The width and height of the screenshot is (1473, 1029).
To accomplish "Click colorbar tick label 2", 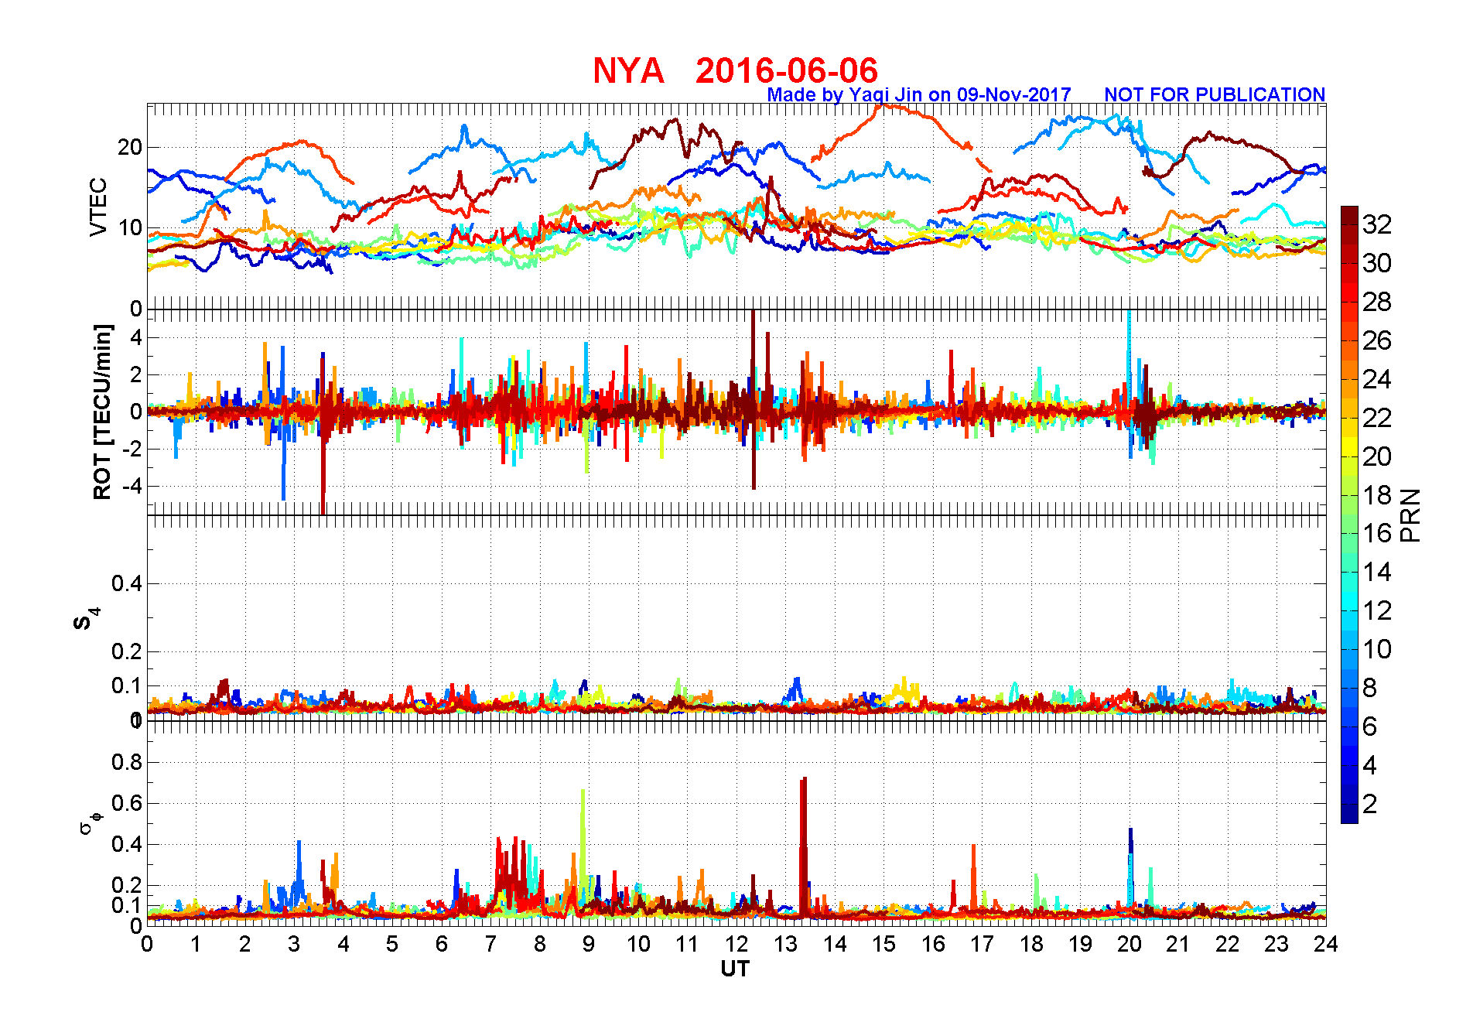I will [x=1370, y=804].
